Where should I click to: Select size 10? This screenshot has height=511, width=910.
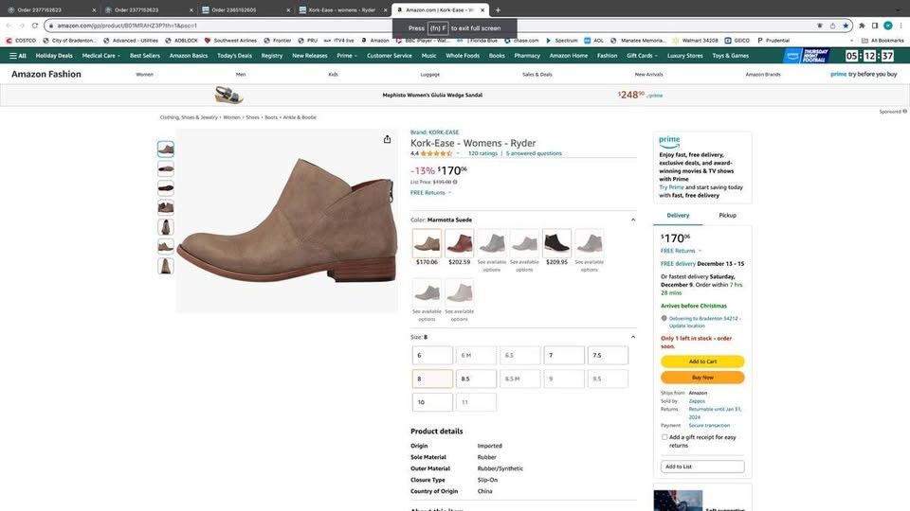432,402
